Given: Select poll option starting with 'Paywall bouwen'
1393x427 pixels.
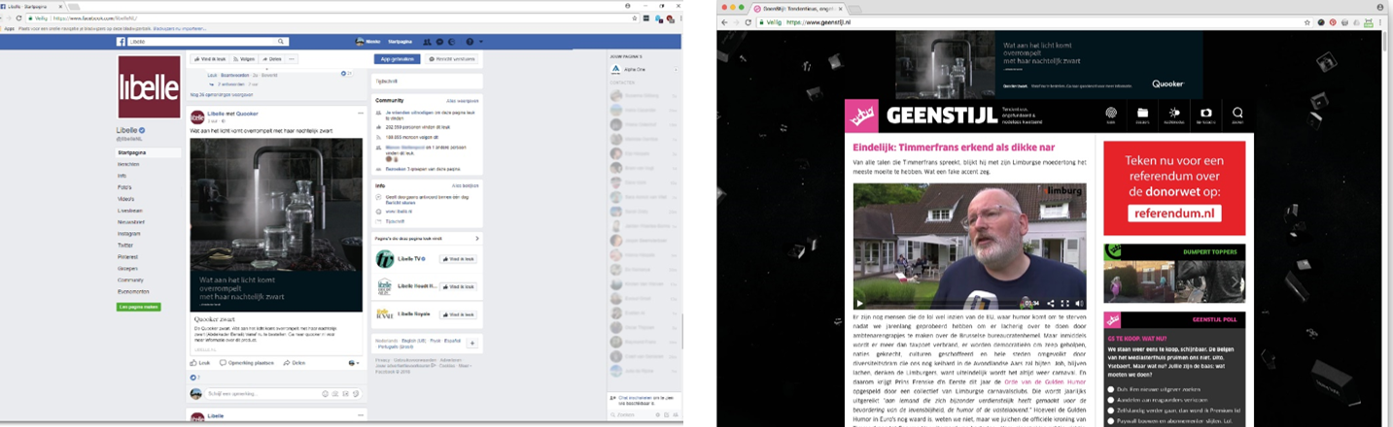Looking at the screenshot, I should point(1111,423).
